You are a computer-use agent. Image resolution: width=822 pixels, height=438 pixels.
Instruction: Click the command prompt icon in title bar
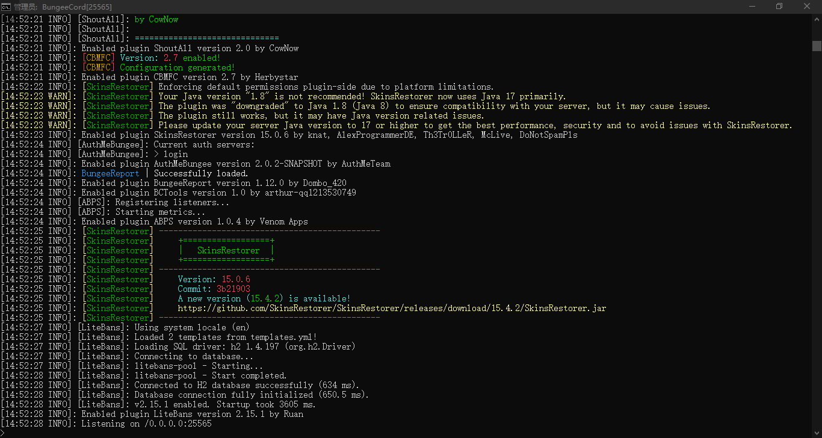tap(6, 7)
